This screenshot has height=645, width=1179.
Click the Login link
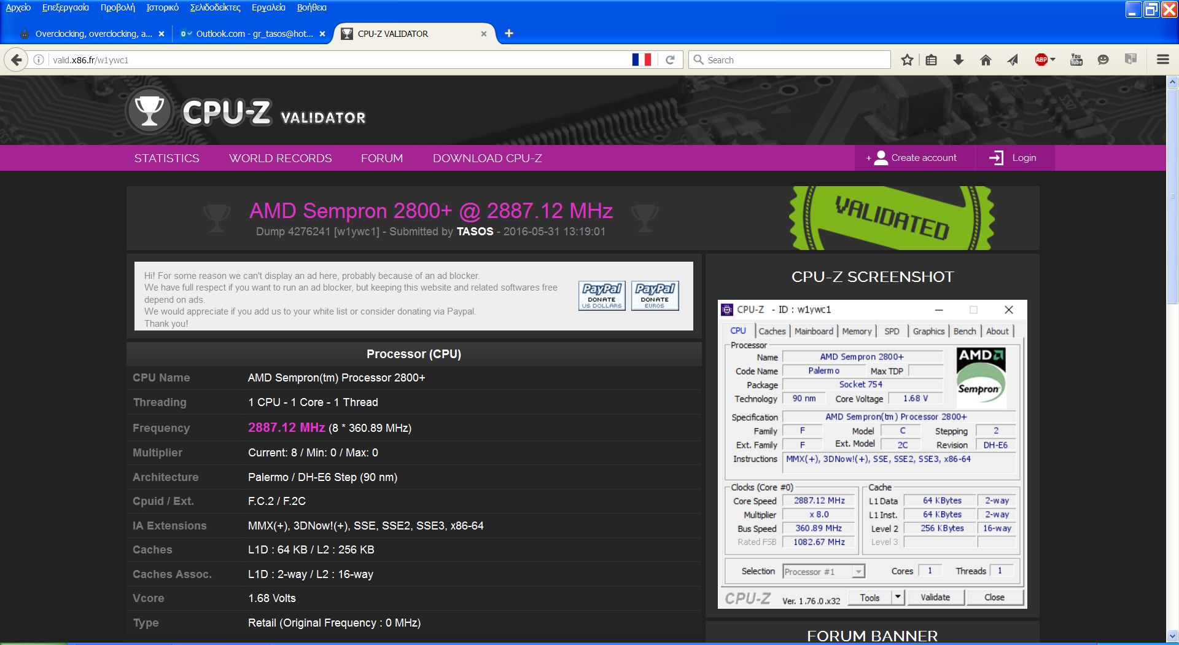1024,158
